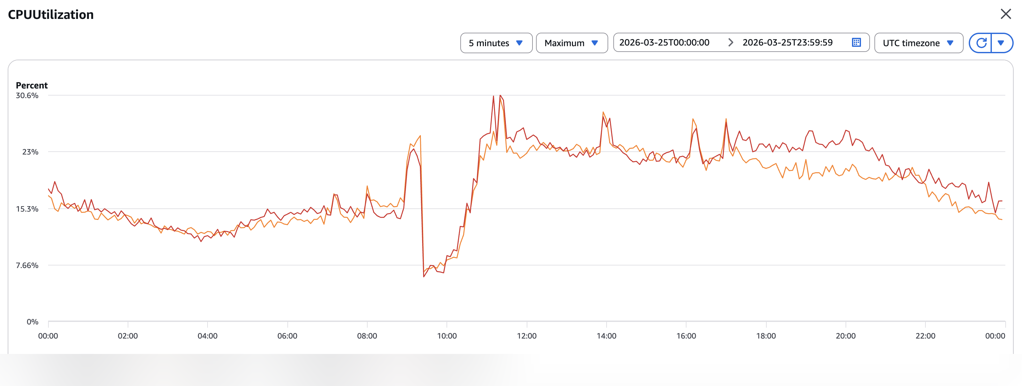
Task: Close the CPUUtilization panel
Action: coord(1005,14)
